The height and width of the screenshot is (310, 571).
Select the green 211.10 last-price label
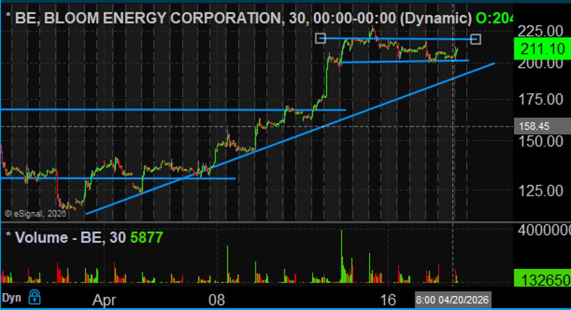[x=542, y=48]
